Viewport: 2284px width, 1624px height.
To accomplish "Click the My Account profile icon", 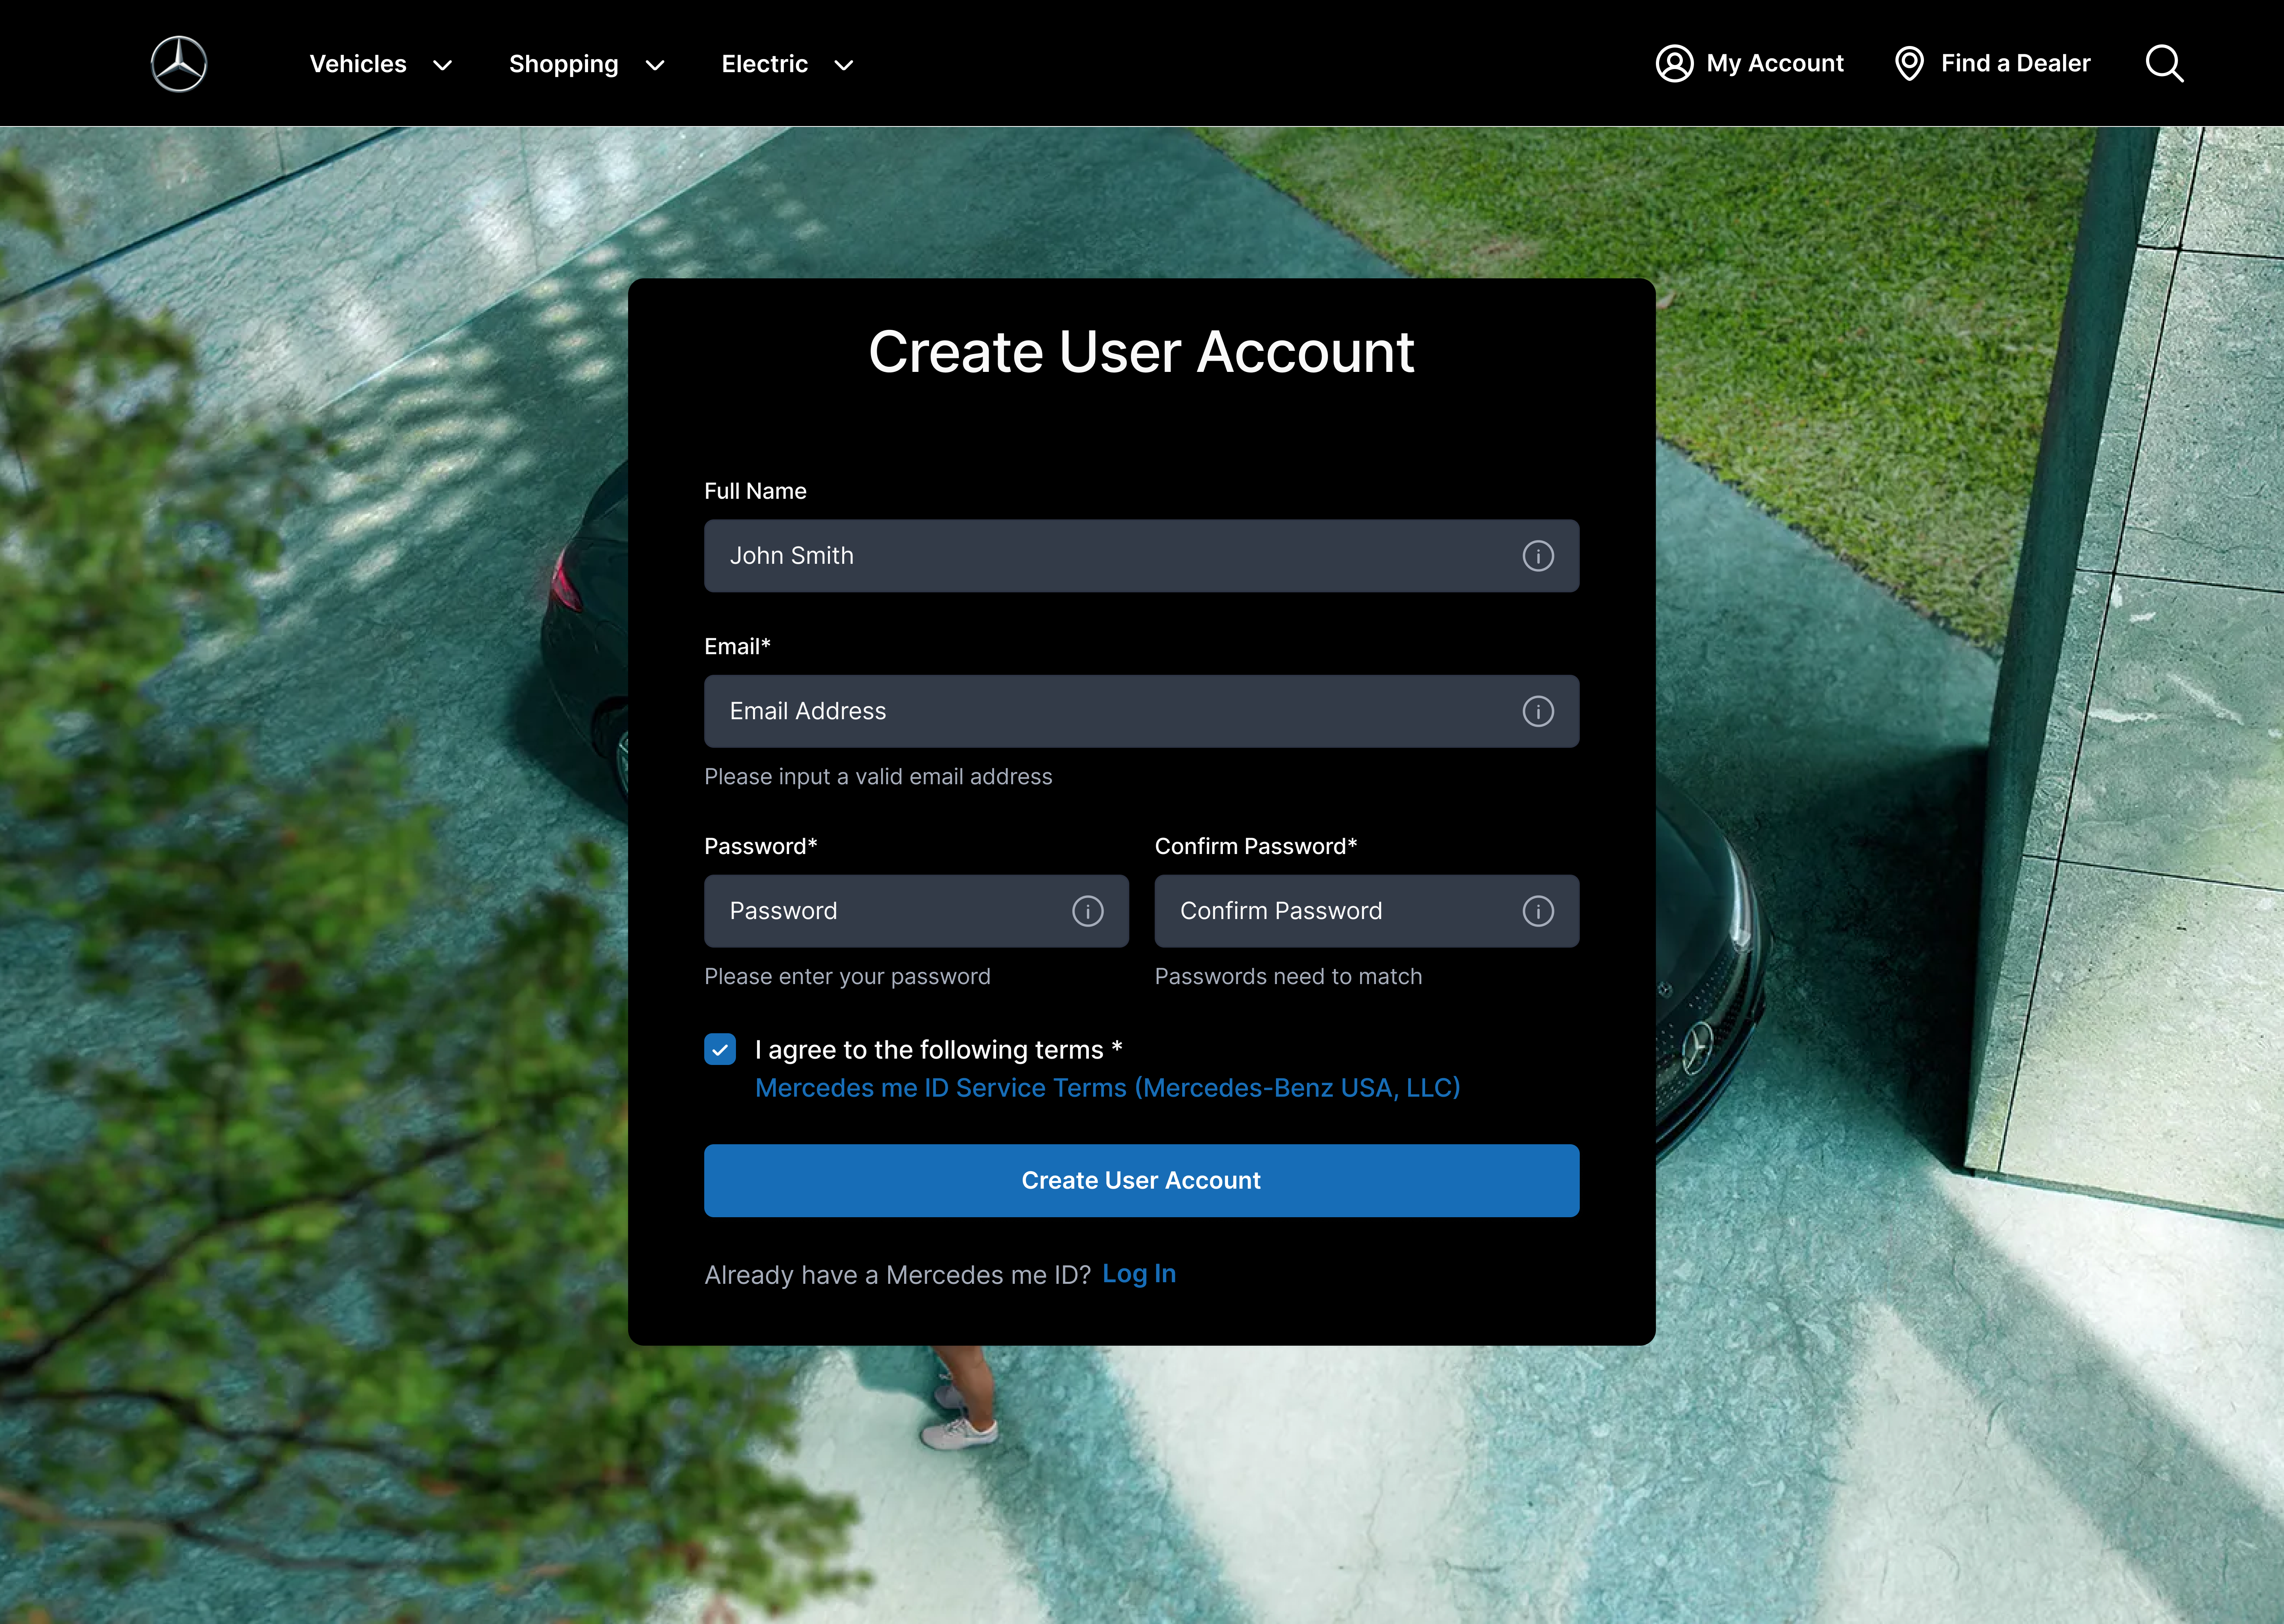I will point(1675,63).
